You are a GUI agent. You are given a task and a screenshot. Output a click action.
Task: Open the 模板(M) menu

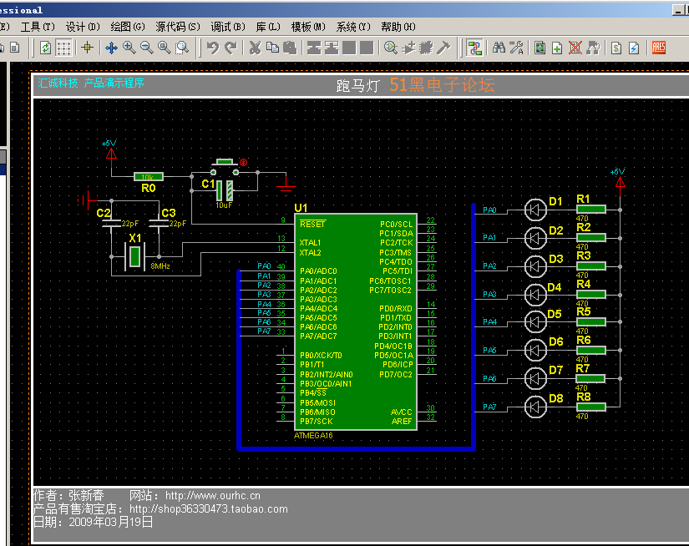pyautogui.click(x=307, y=27)
